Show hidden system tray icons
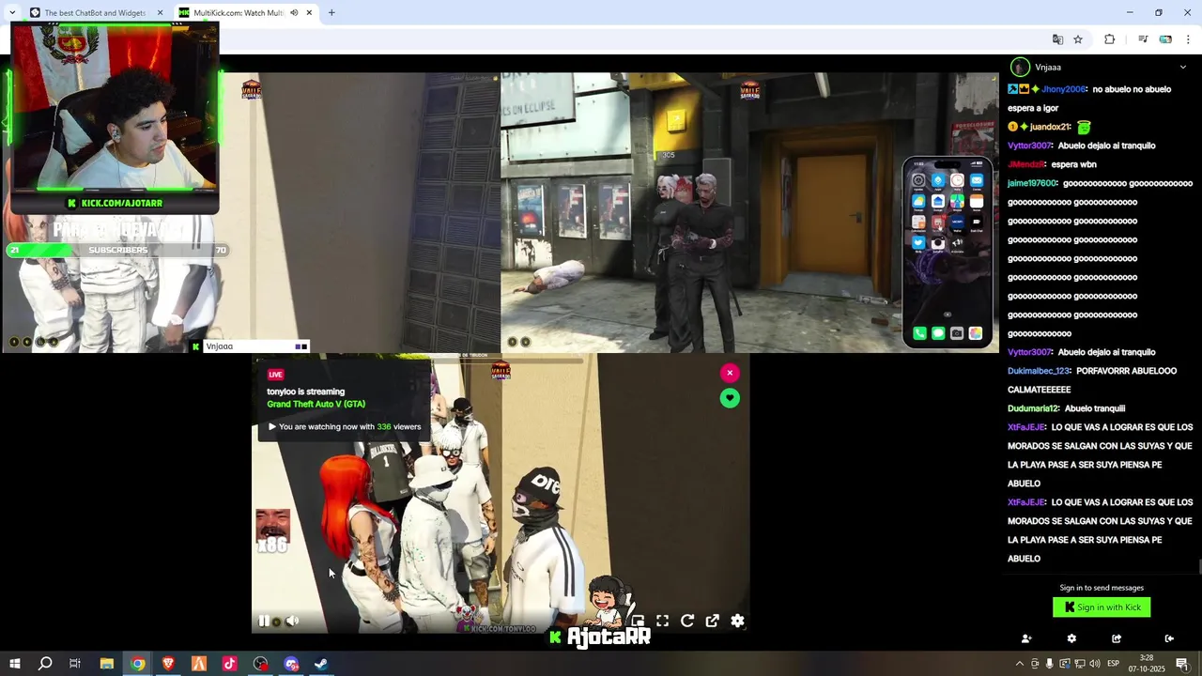The width and height of the screenshot is (1202, 676). click(x=1020, y=664)
